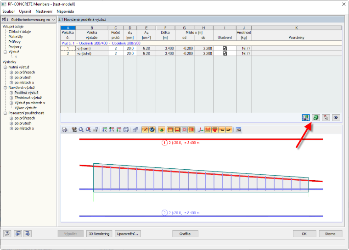Toggle the bottom reinforcement display icon
The width and height of the screenshot is (349, 250).
177,130
